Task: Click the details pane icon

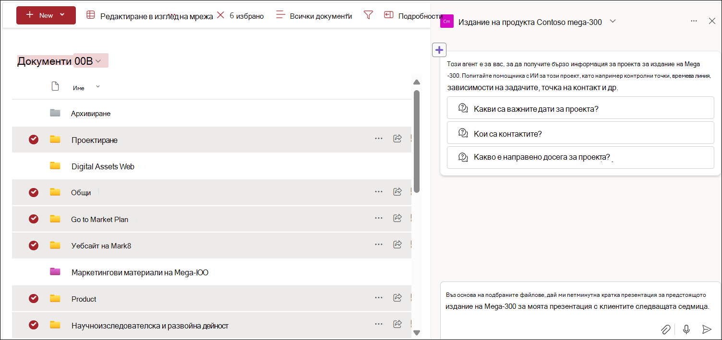Action: [389, 15]
